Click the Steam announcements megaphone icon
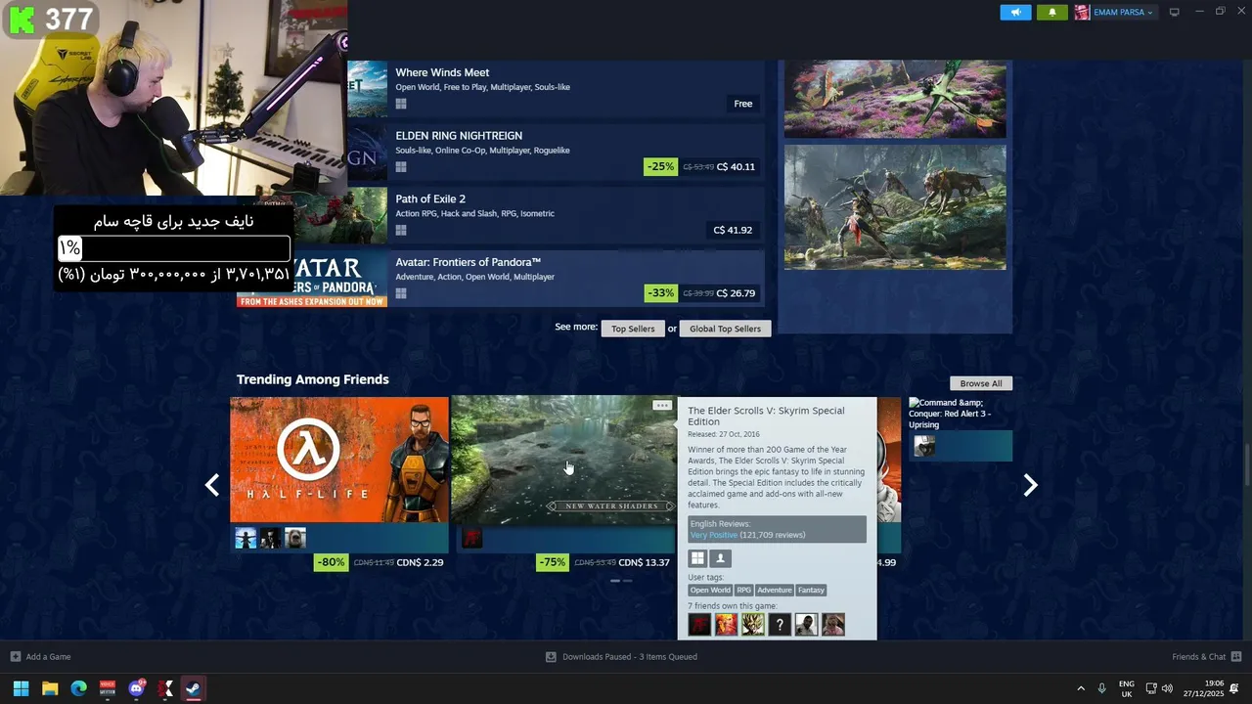 (1015, 13)
